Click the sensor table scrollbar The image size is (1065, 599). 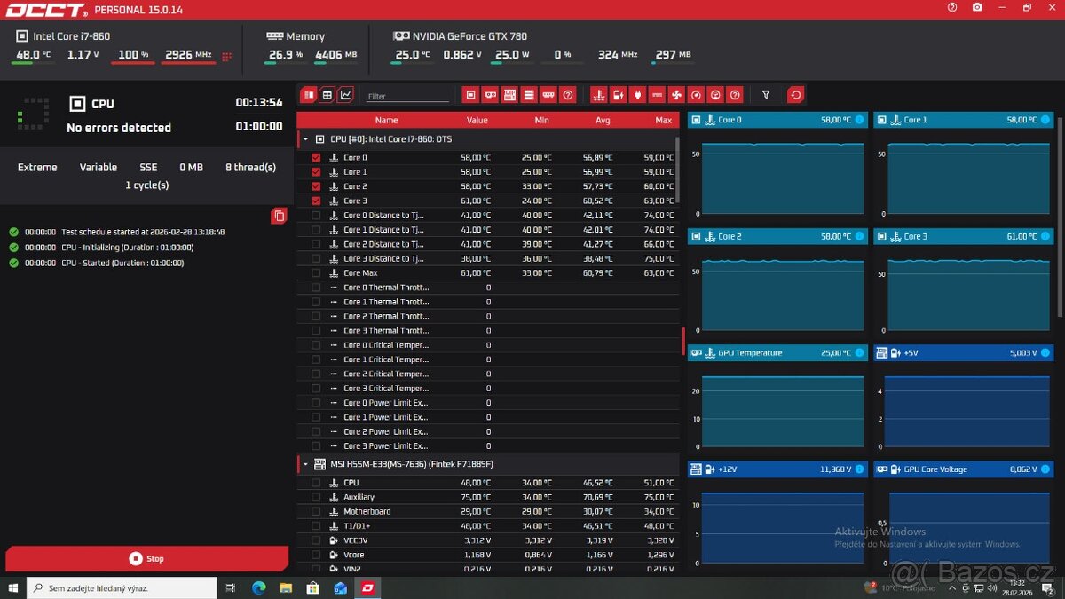pyautogui.click(x=679, y=169)
